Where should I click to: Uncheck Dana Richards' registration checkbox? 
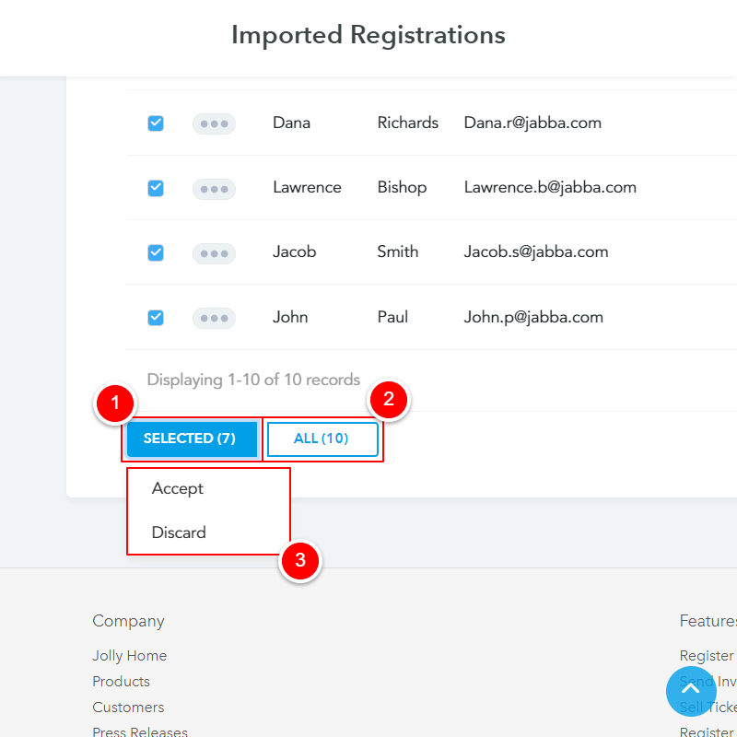coord(155,123)
